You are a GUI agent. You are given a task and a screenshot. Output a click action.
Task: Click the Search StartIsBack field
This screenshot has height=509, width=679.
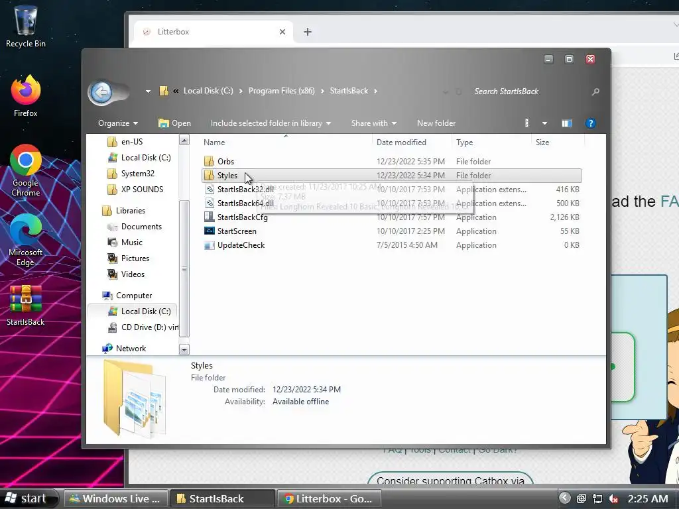528,91
